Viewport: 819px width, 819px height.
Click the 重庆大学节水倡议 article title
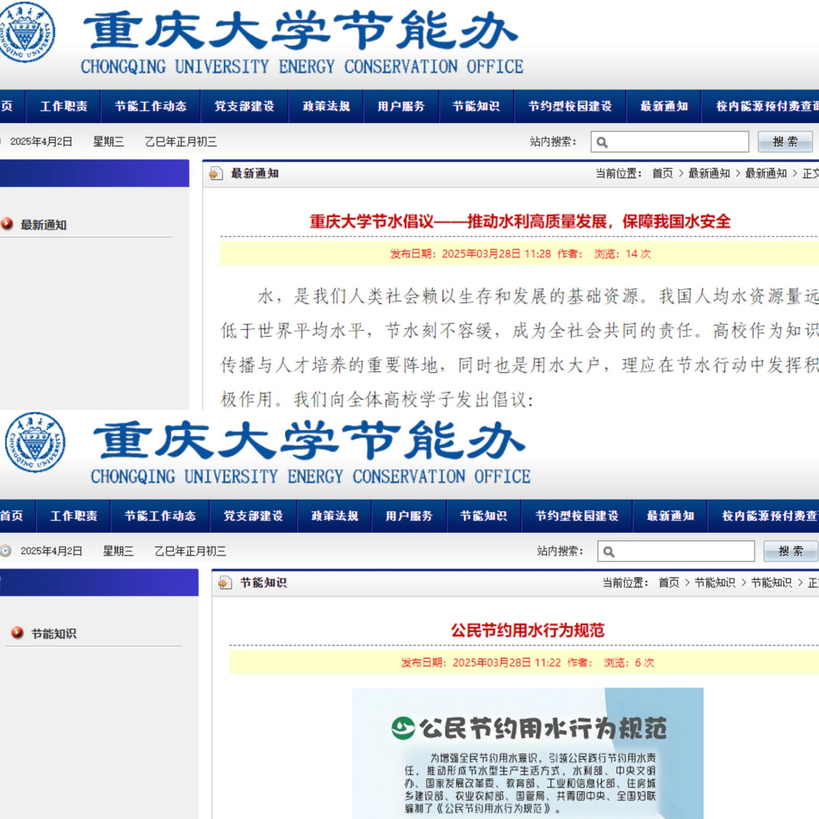click(520, 222)
